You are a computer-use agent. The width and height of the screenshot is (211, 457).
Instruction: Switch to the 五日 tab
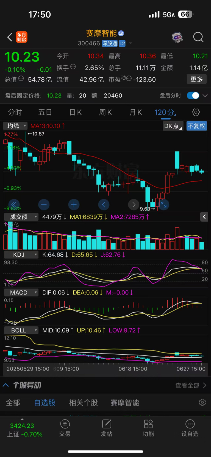[45, 112]
